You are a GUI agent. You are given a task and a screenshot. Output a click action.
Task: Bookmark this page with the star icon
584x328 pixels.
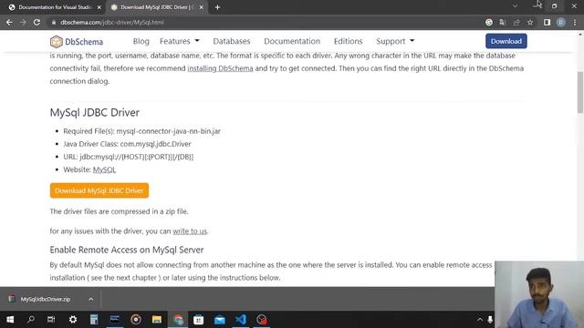[530, 22]
